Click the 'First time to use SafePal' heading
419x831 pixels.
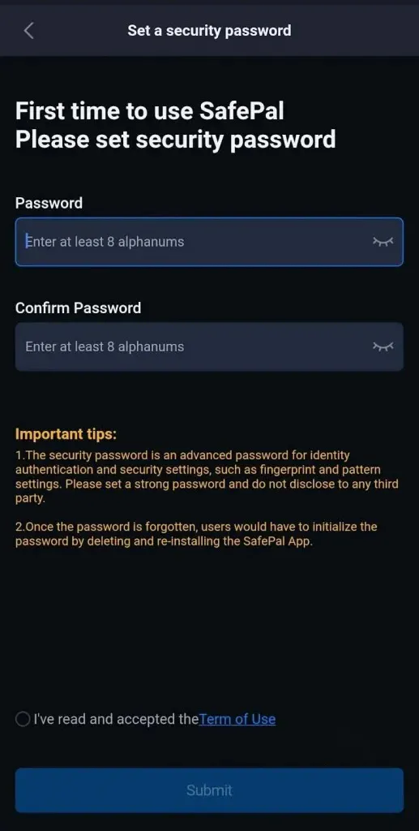click(x=150, y=112)
